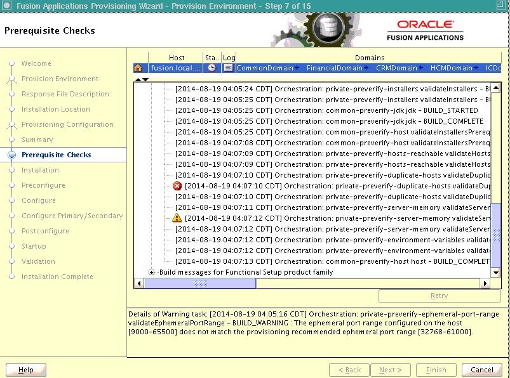Click the Finish button
The image size is (510, 378).
pyautogui.click(x=436, y=370)
